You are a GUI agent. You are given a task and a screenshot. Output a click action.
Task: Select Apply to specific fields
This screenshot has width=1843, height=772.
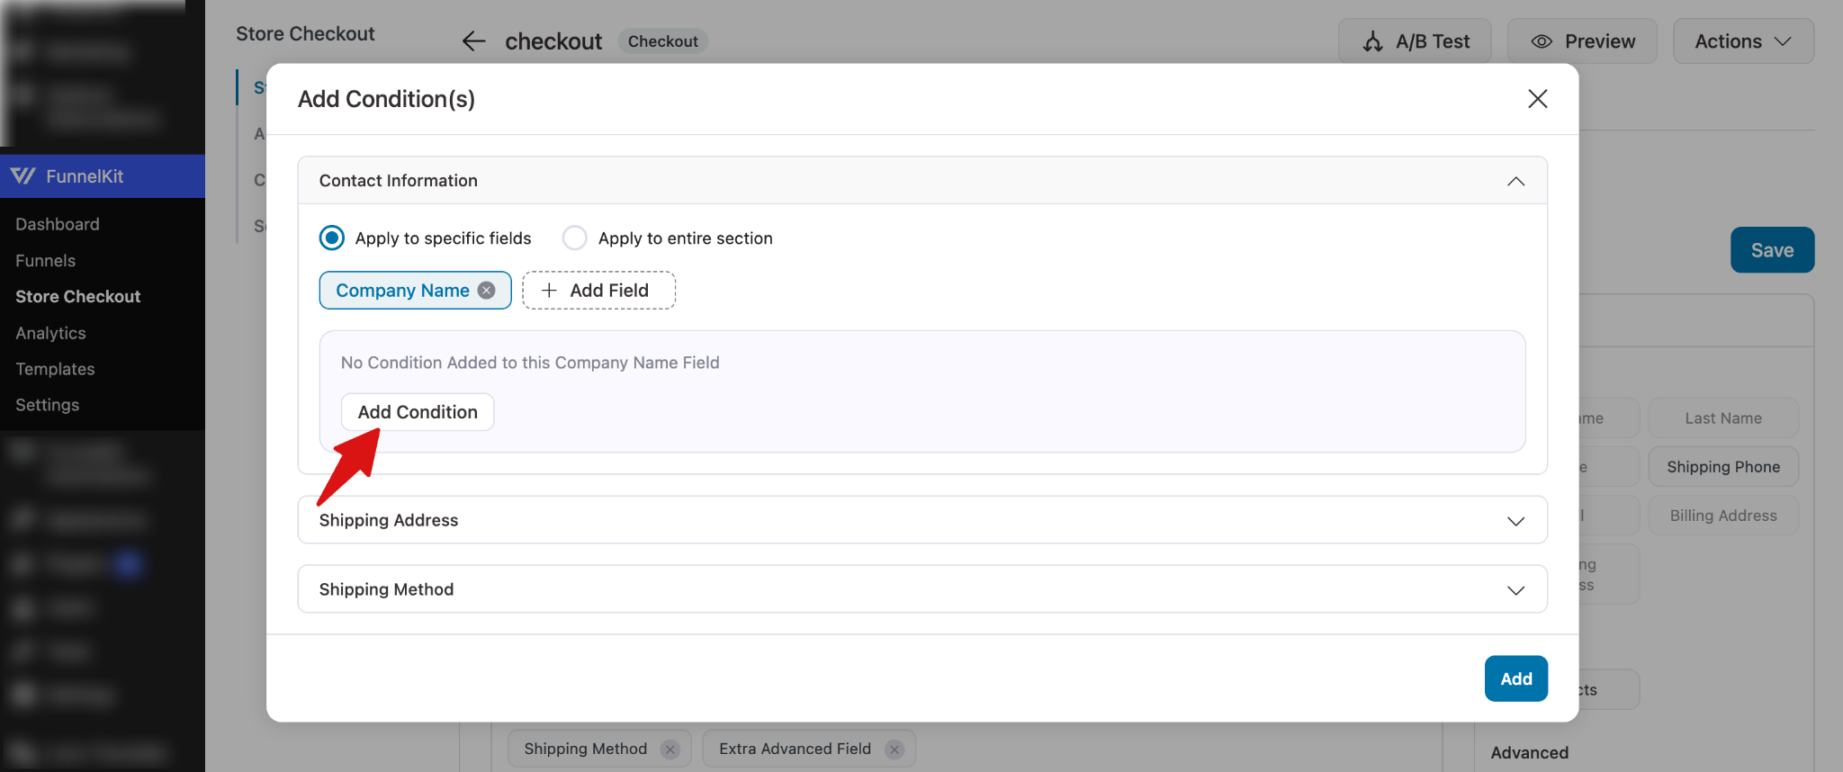click(x=332, y=238)
